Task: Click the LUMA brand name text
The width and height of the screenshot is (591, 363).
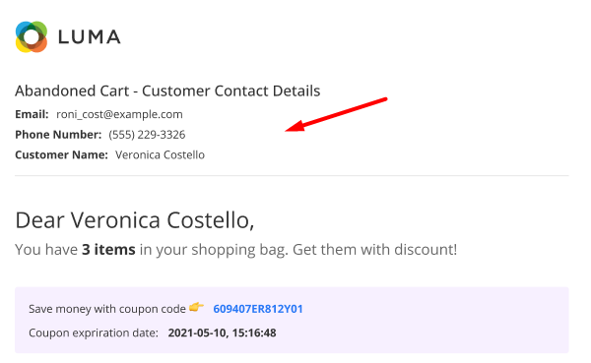Action: tap(90, 37)
